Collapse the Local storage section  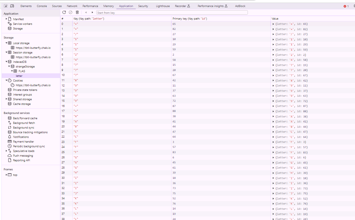pyautogui.click(x=6, y=43)
